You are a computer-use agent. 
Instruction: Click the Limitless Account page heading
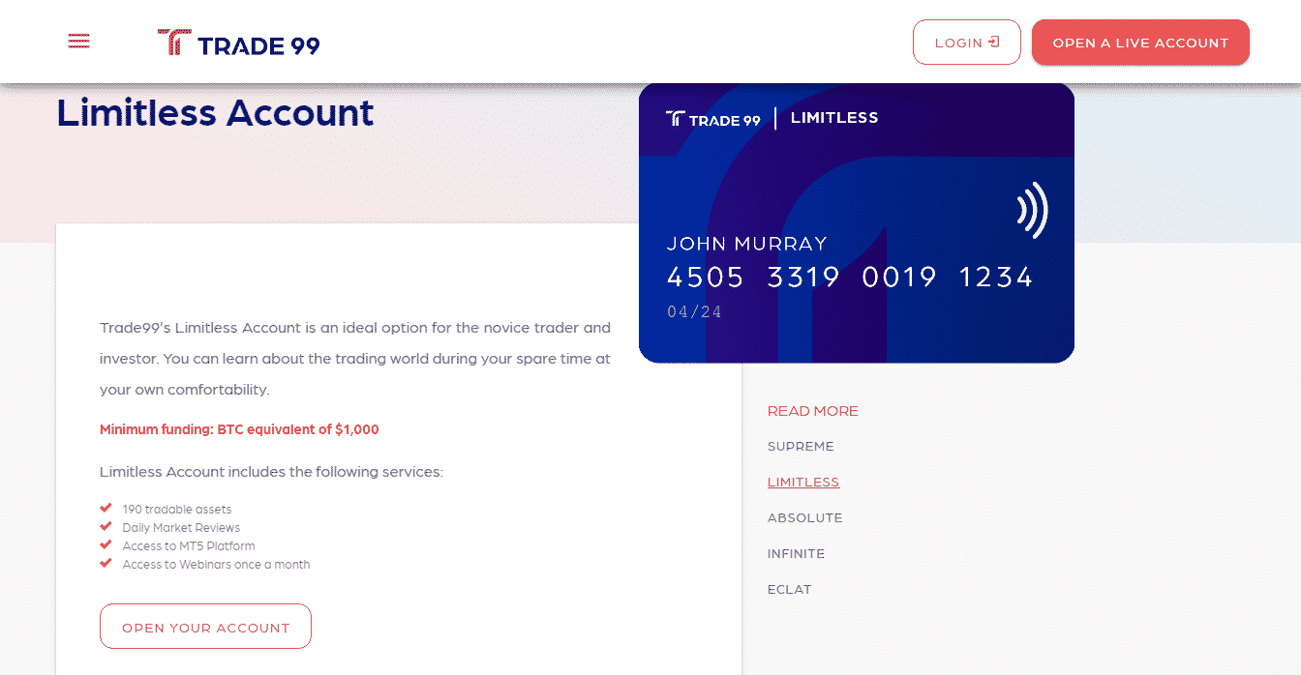tap(215, 112)
